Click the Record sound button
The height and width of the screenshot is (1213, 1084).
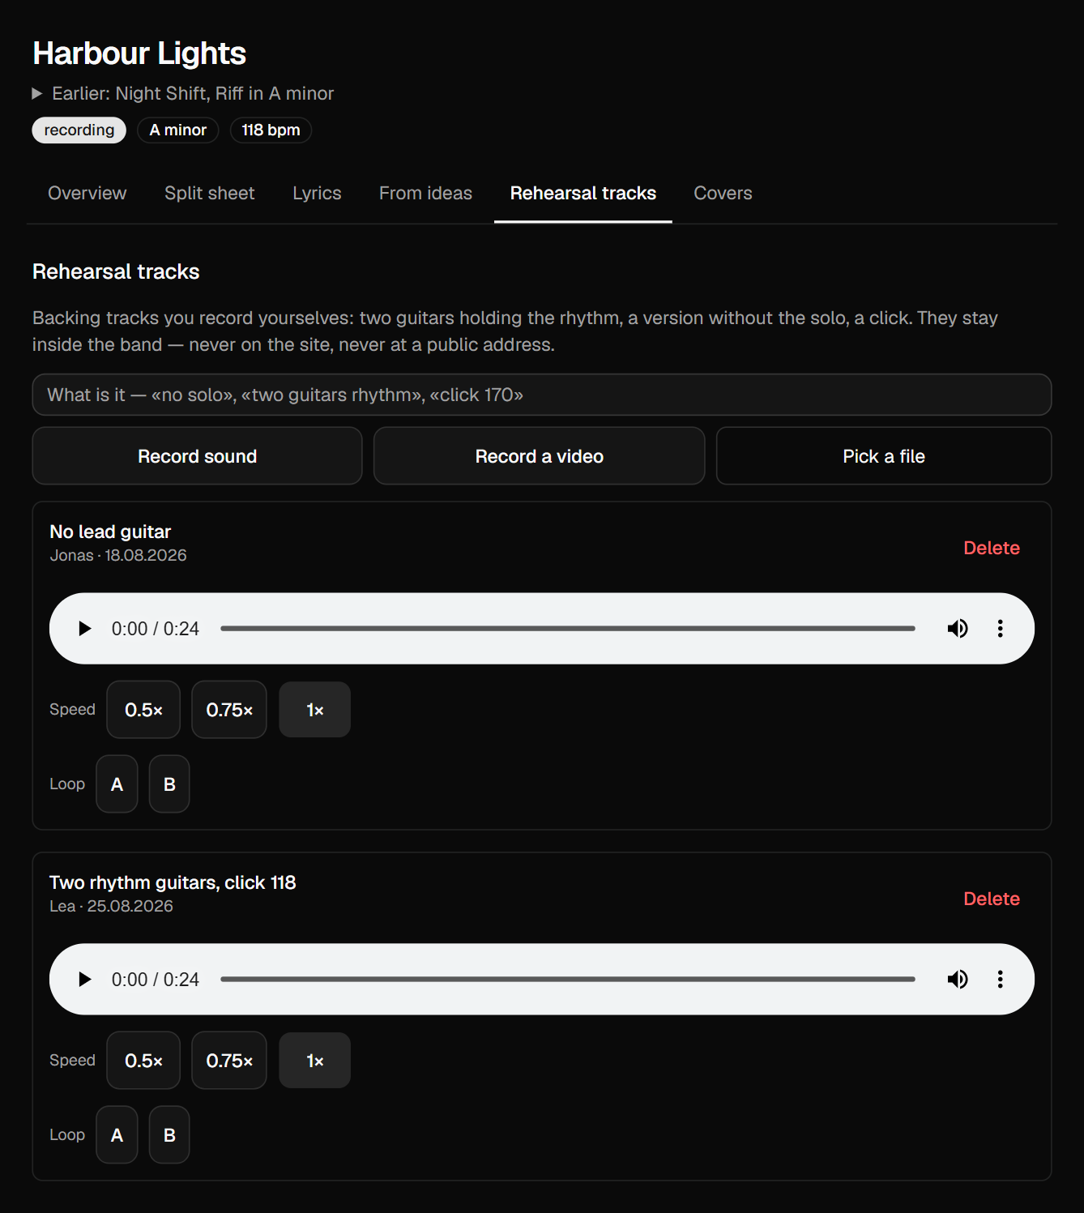click(x=197, y=456)
